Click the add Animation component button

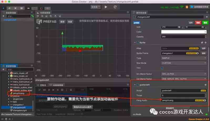[83, 107]
